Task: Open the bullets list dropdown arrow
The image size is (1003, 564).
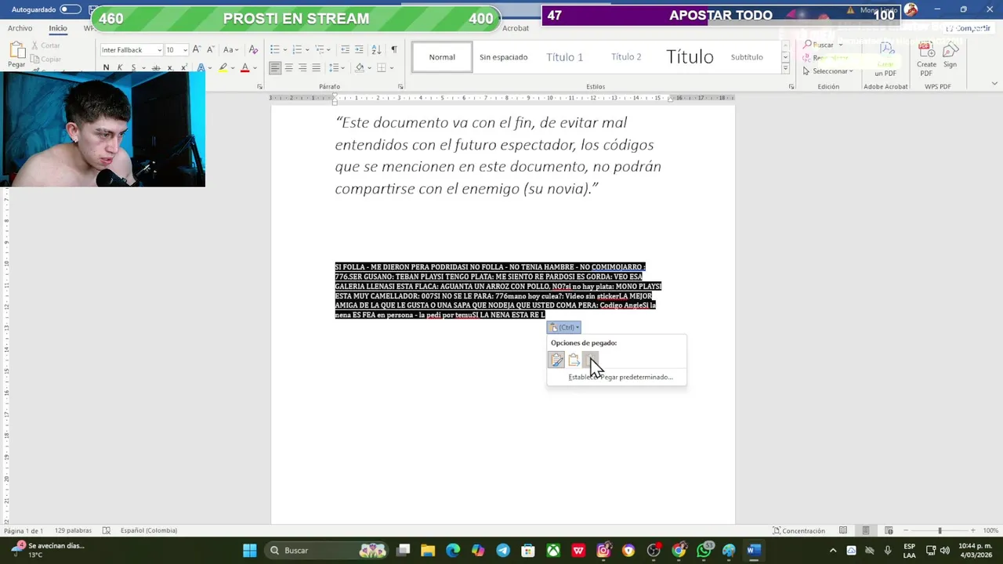Action: point(285,50)
